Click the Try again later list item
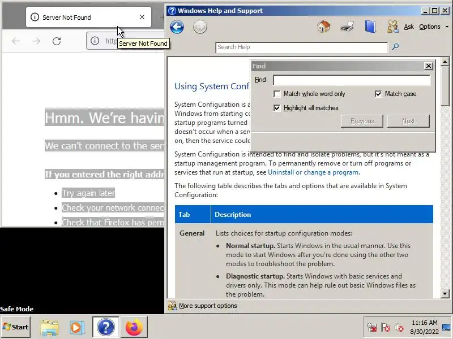 point(88,193)
